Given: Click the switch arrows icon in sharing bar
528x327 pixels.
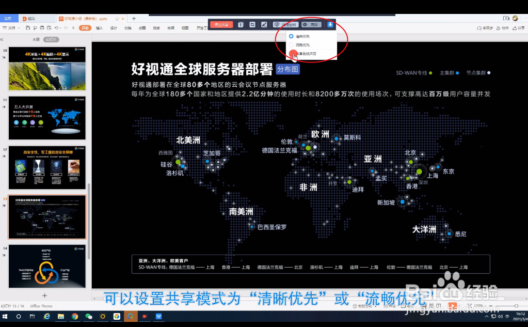Looking at the screenshot, I should [x=252, y=25].
